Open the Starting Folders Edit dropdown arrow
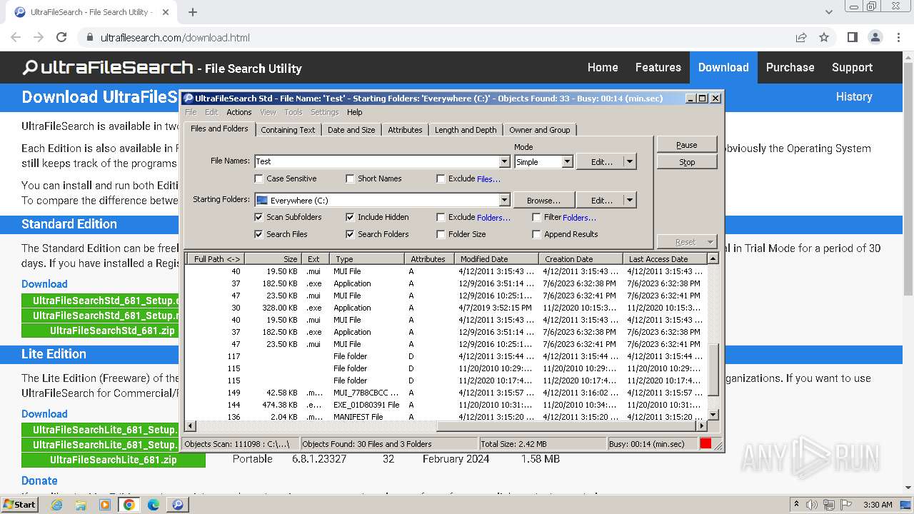This screenshot has height=514, width=914. 630,201
